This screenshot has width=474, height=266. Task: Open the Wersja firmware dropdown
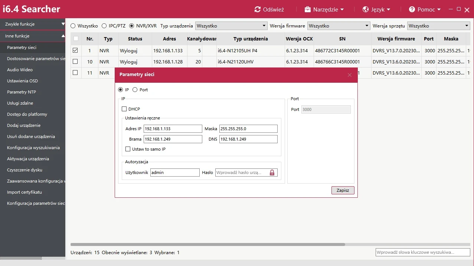coord(367,26)
